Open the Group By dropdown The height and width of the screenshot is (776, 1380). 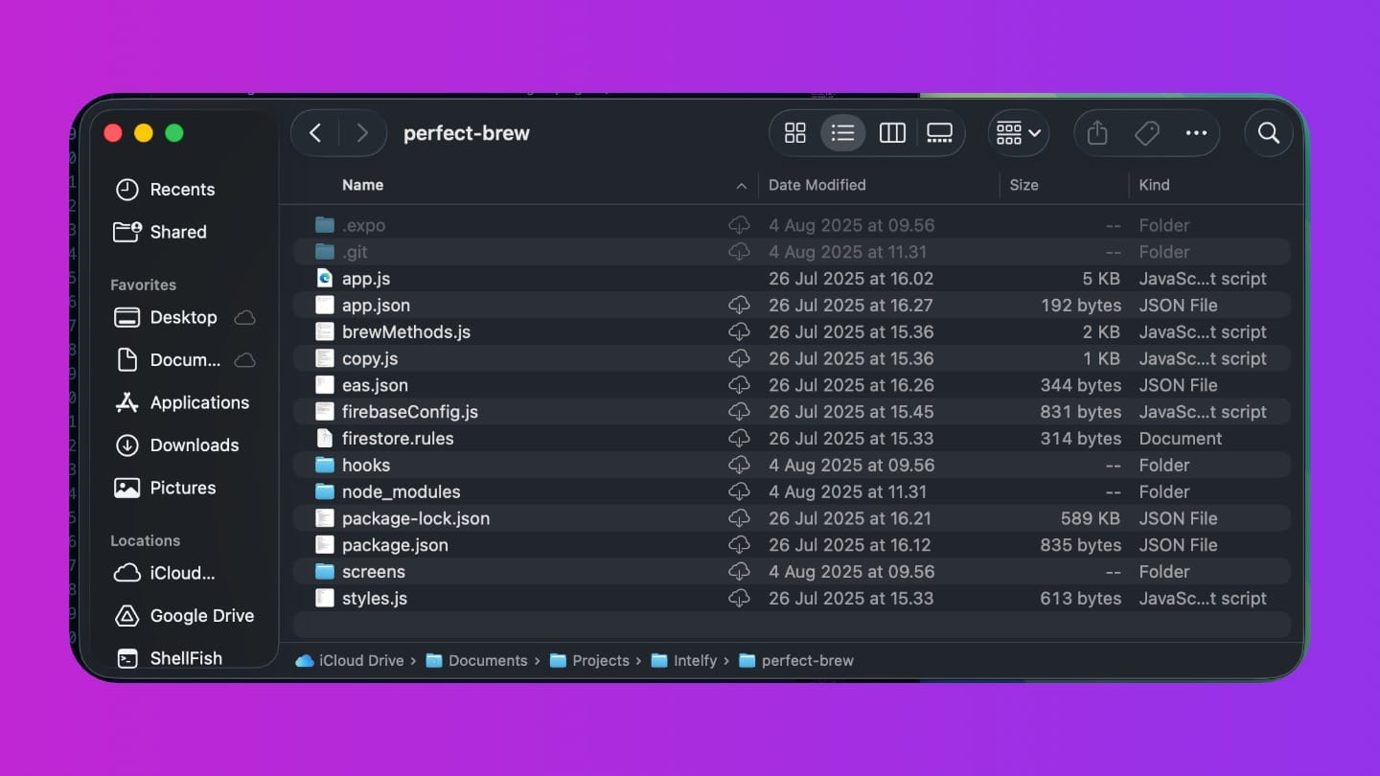tap(1018, 133)
